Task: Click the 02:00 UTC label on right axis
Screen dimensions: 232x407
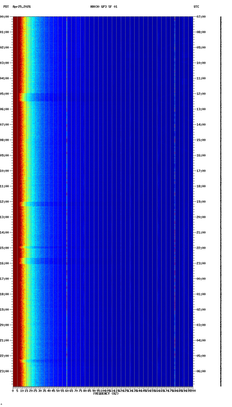Action: (x=201, y=310)
